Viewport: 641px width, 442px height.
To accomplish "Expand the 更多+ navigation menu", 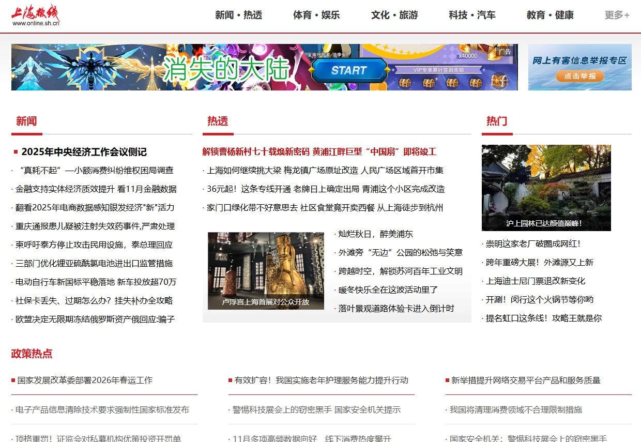I will pos(616,15).
